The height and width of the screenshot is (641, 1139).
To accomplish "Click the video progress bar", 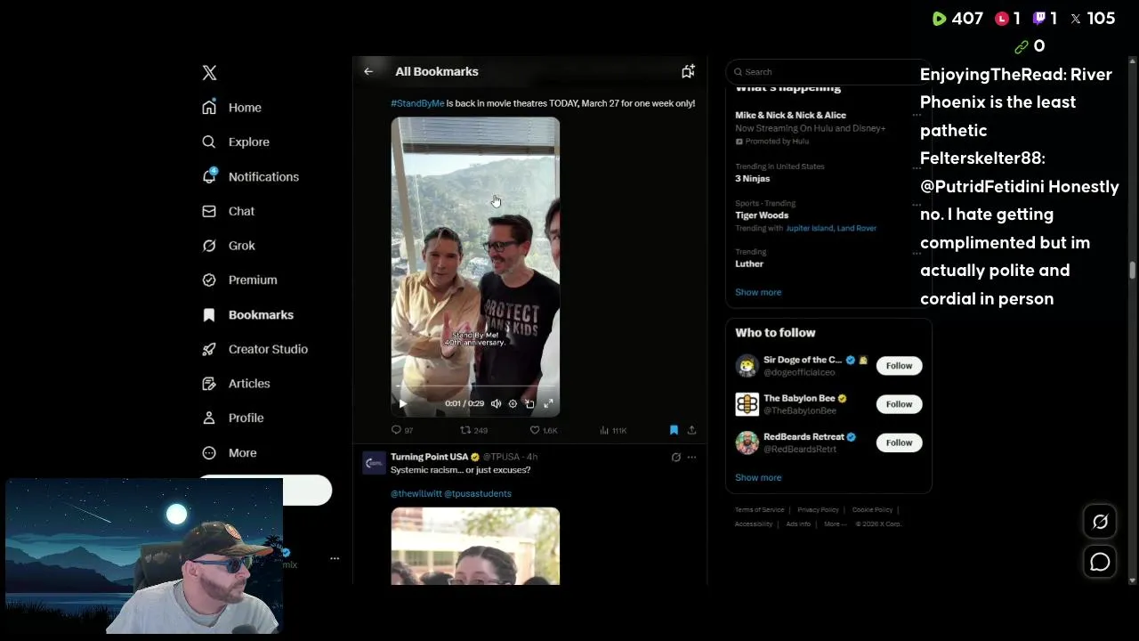I will (x=475, y=387).
